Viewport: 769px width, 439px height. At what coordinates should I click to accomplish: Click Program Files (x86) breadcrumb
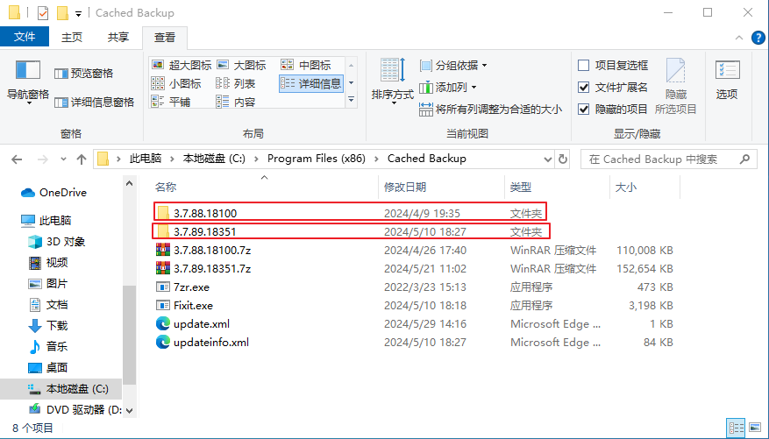coord(317,159)
